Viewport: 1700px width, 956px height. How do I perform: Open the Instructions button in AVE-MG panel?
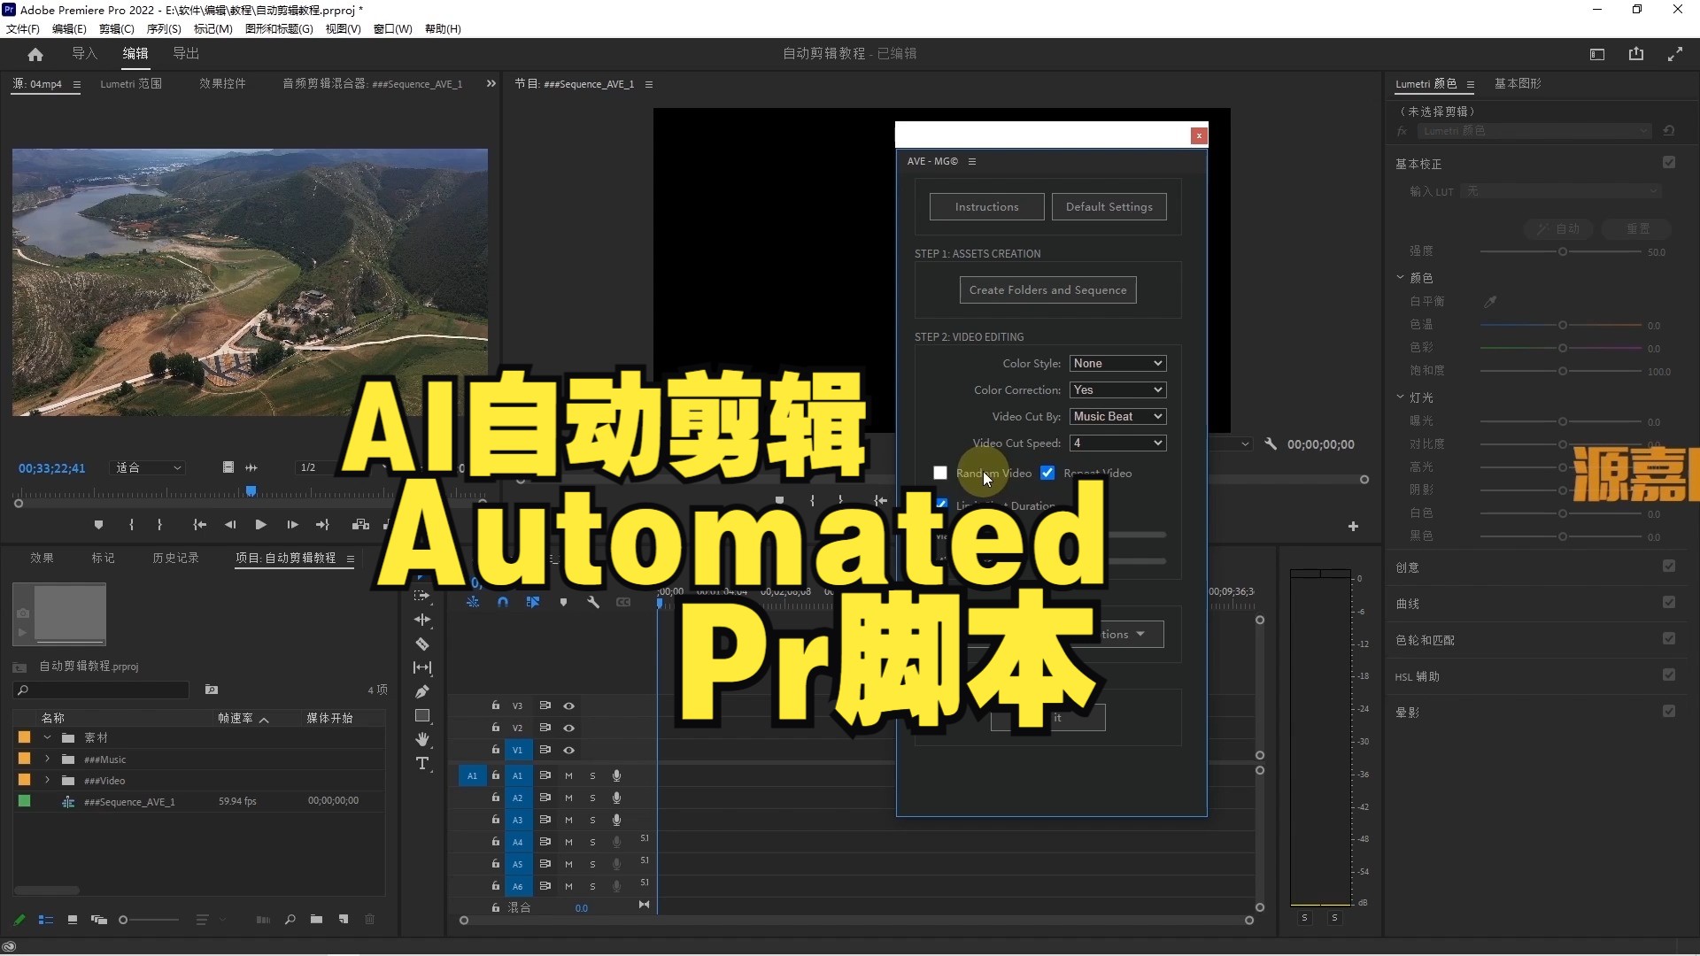pos(986,206)
